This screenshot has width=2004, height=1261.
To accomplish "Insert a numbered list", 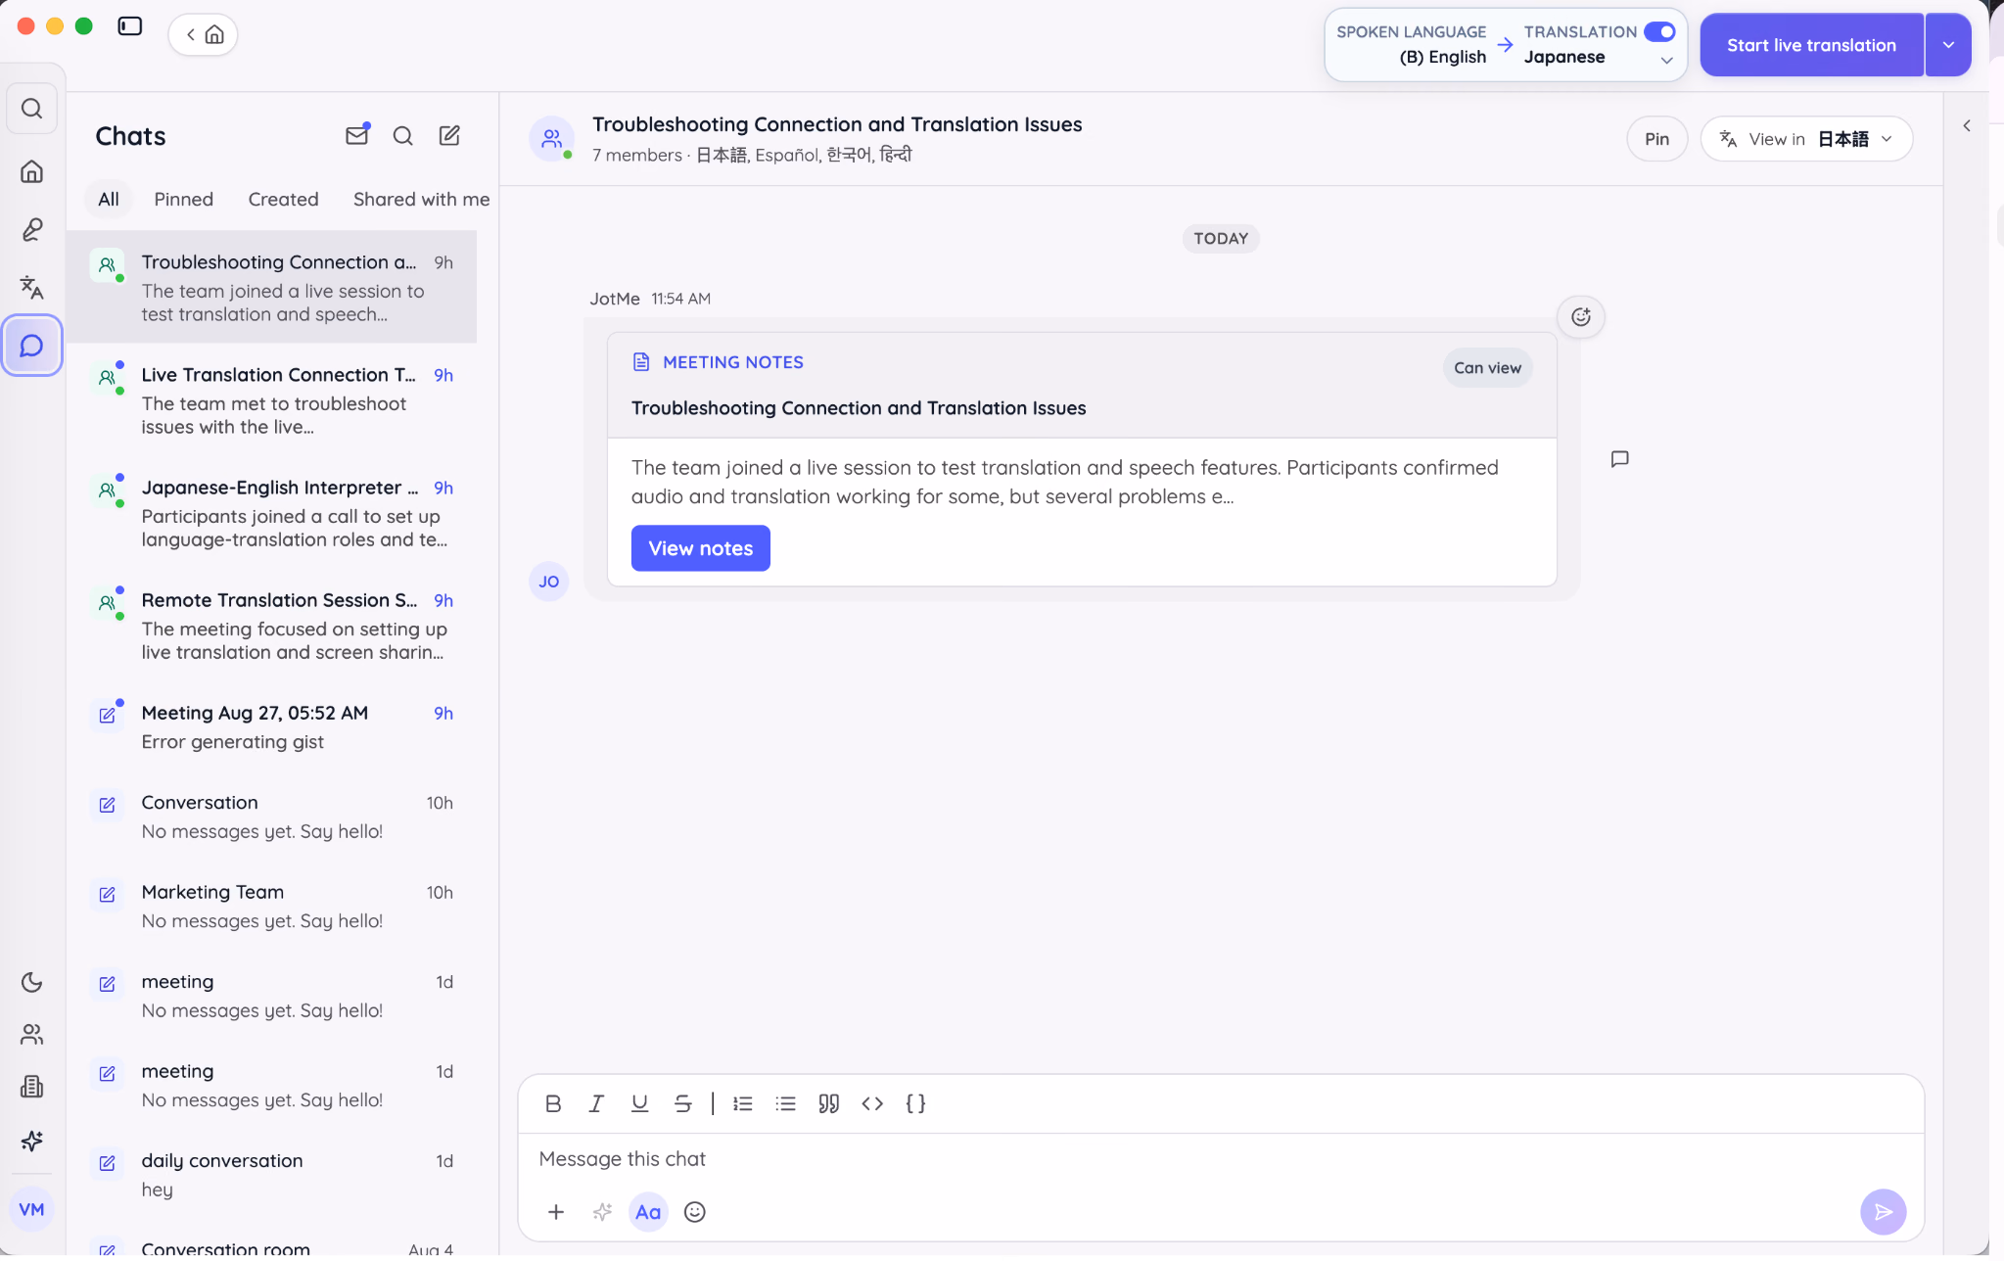I will (742, 1103).
